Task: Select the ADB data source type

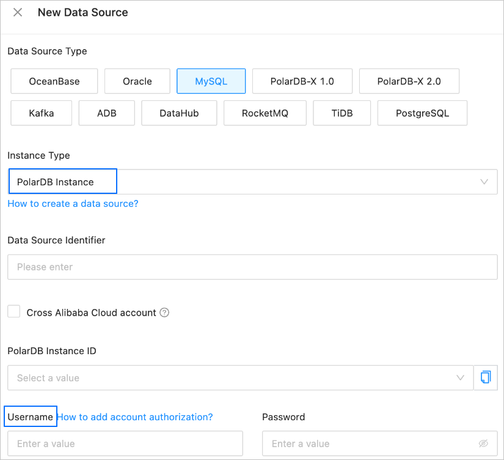Action: click(x=107, y=113)
